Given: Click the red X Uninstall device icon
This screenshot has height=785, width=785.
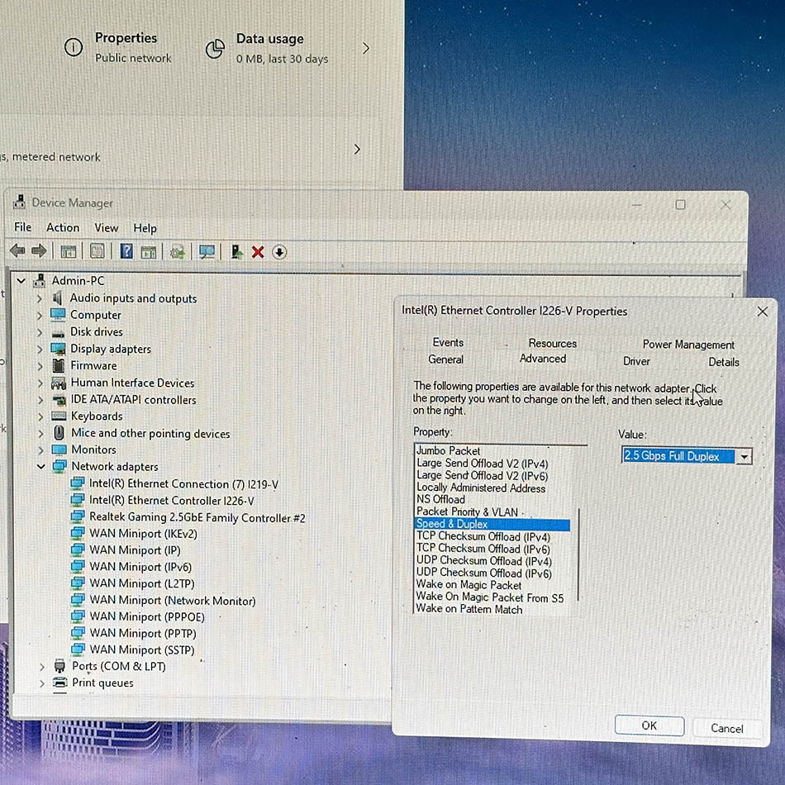Looking at the screenshot, I should pyautogui.click(x=258, y=252).
